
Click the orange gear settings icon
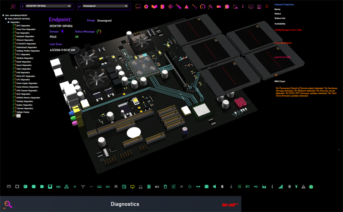point(146,6)
